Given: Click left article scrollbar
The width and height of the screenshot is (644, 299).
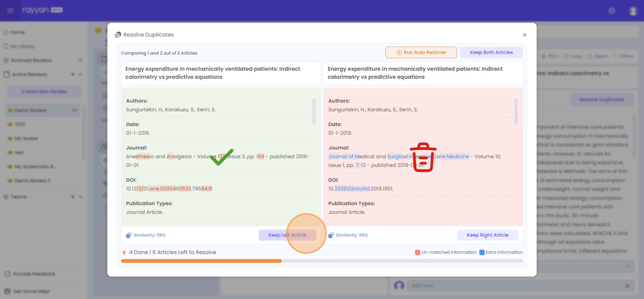Looking at the screenshot, I should coord(314,112).
